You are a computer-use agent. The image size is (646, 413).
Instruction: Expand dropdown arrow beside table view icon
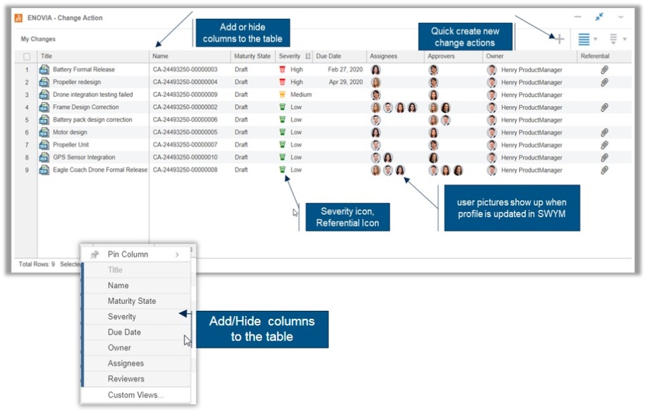tap(596, 39)
